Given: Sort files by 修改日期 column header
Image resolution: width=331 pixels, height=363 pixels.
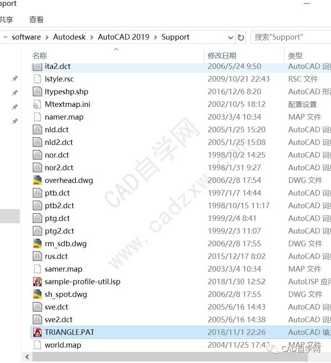Looking at the screenshot, I should click(x=222, y=55).
